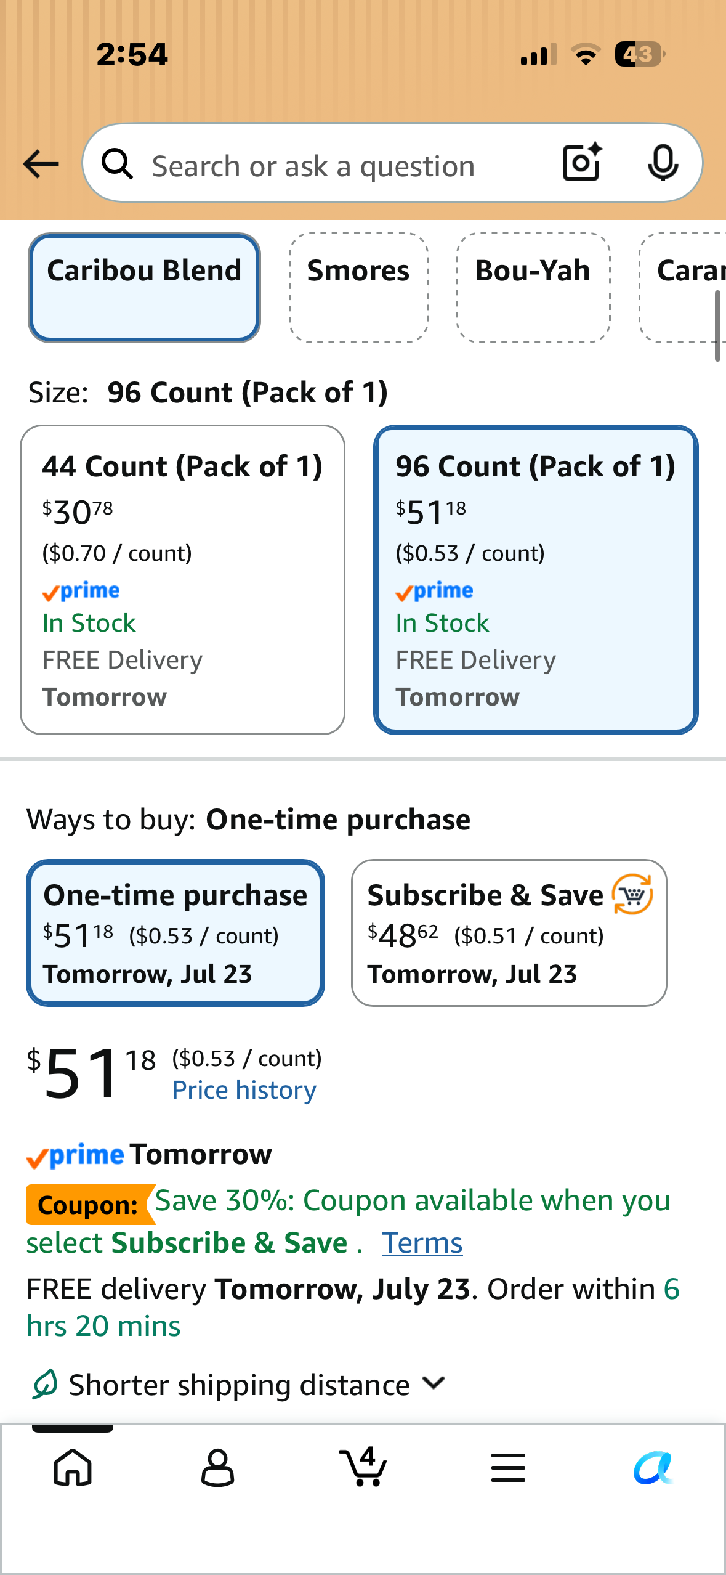The height and width of the screenshot is (1575, 726).
Task: Select the Caribou Blend flavor
Action: (144, 287)
